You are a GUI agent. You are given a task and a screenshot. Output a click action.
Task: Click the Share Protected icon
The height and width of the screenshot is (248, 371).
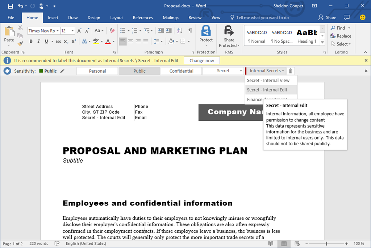(229, 31)
